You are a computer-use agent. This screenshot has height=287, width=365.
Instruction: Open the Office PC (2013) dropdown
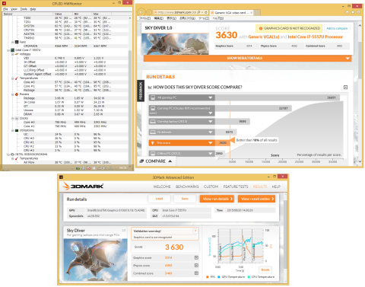pyautogui.click(x=182, y=153)
